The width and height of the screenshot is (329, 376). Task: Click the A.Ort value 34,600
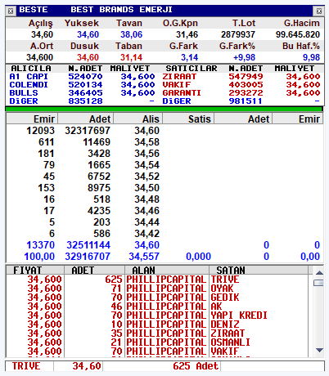40,57
